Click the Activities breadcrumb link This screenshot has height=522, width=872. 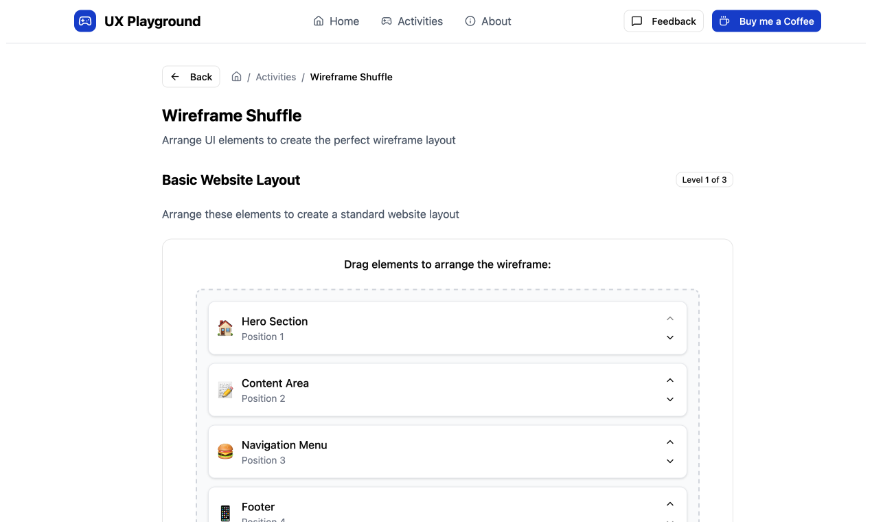coord(276,77)
